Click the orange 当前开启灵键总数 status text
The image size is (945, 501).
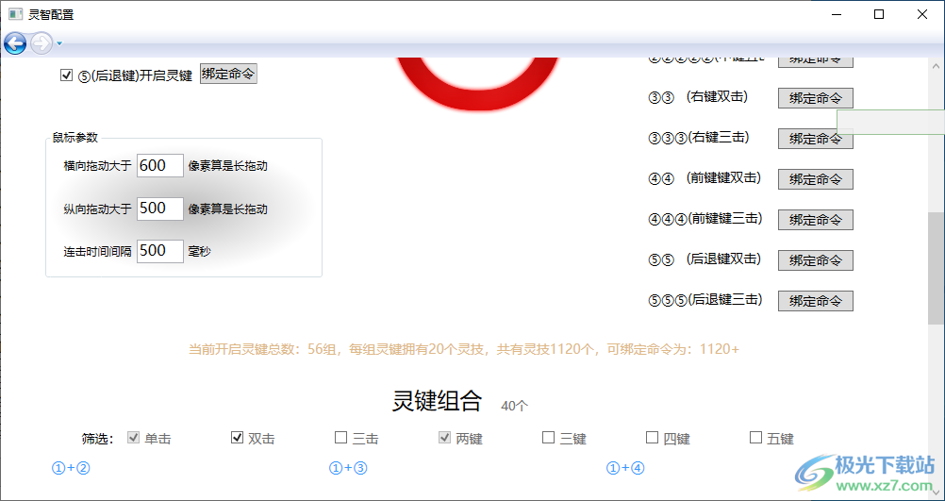[464, 349]
